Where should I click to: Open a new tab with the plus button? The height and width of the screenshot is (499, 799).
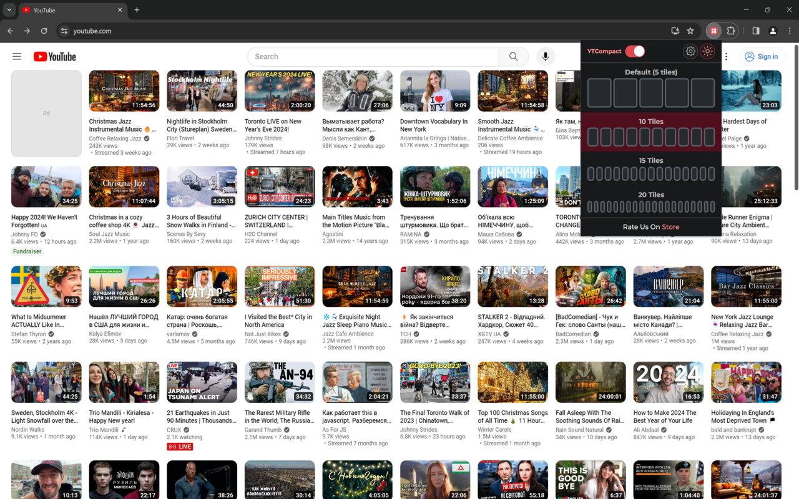[136, 10]
